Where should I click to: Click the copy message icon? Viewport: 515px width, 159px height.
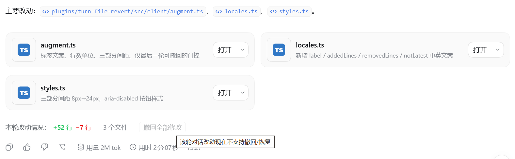pos(9,147)
